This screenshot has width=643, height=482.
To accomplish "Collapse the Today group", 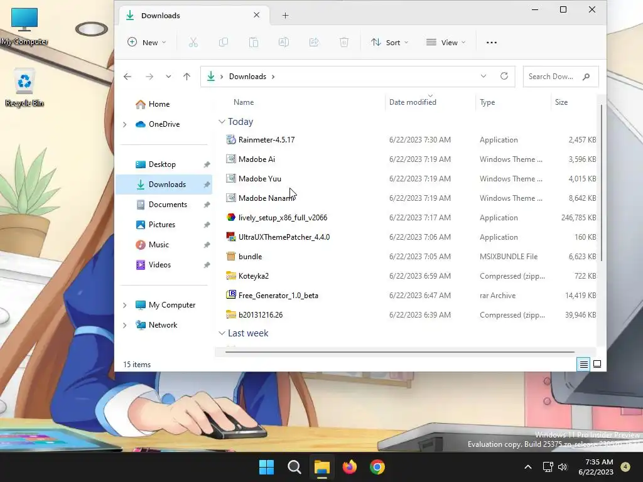I will pyautogui.click(x=222, y=122).
